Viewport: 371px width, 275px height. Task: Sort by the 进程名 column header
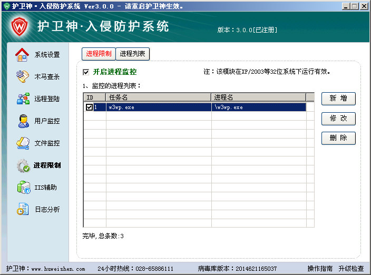[x=259, y=97]
